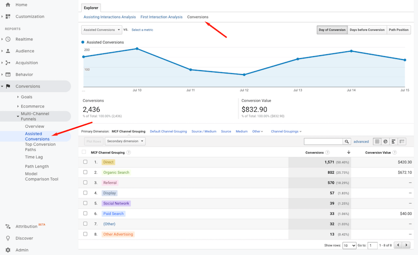Open the Secondary dimension dropdown

point(125,141)
